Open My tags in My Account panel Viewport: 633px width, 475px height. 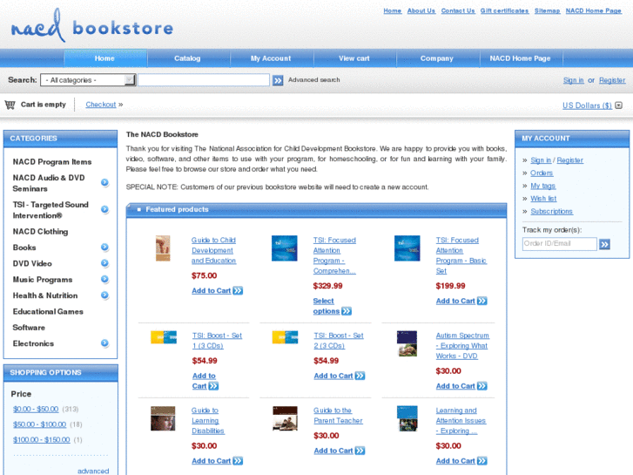543,186
